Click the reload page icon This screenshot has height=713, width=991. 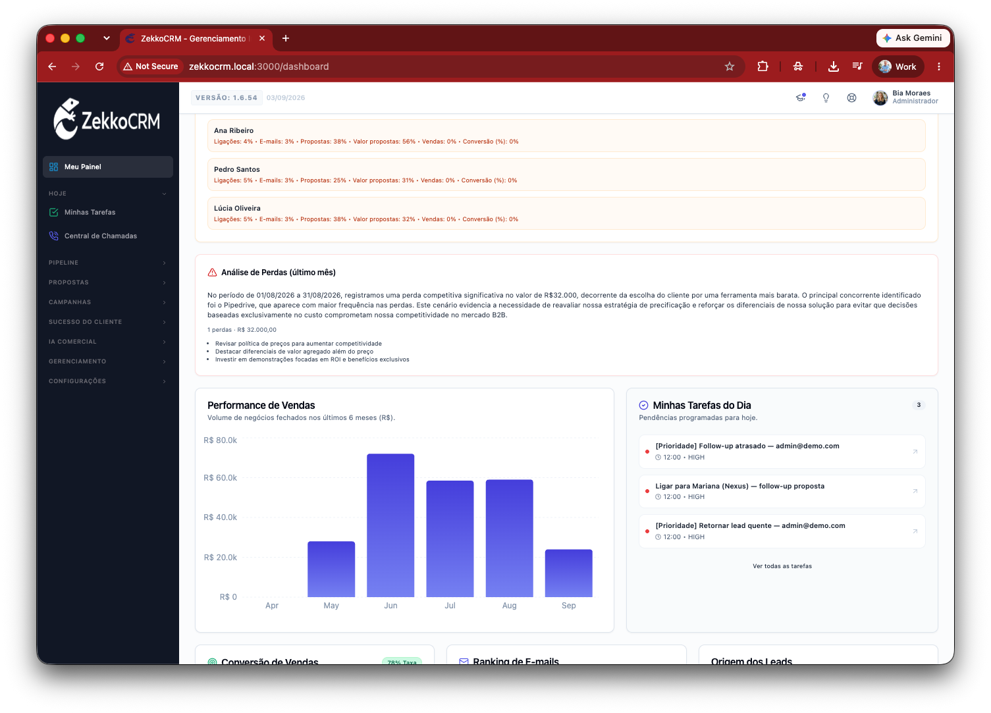(x=99, y=66)
